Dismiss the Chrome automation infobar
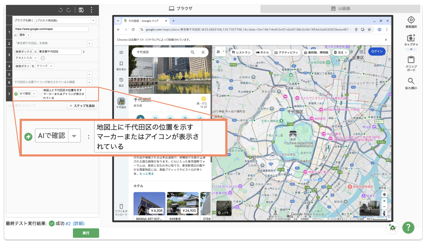The width and height of the screenshot is (423, 241). click(386, 40)
